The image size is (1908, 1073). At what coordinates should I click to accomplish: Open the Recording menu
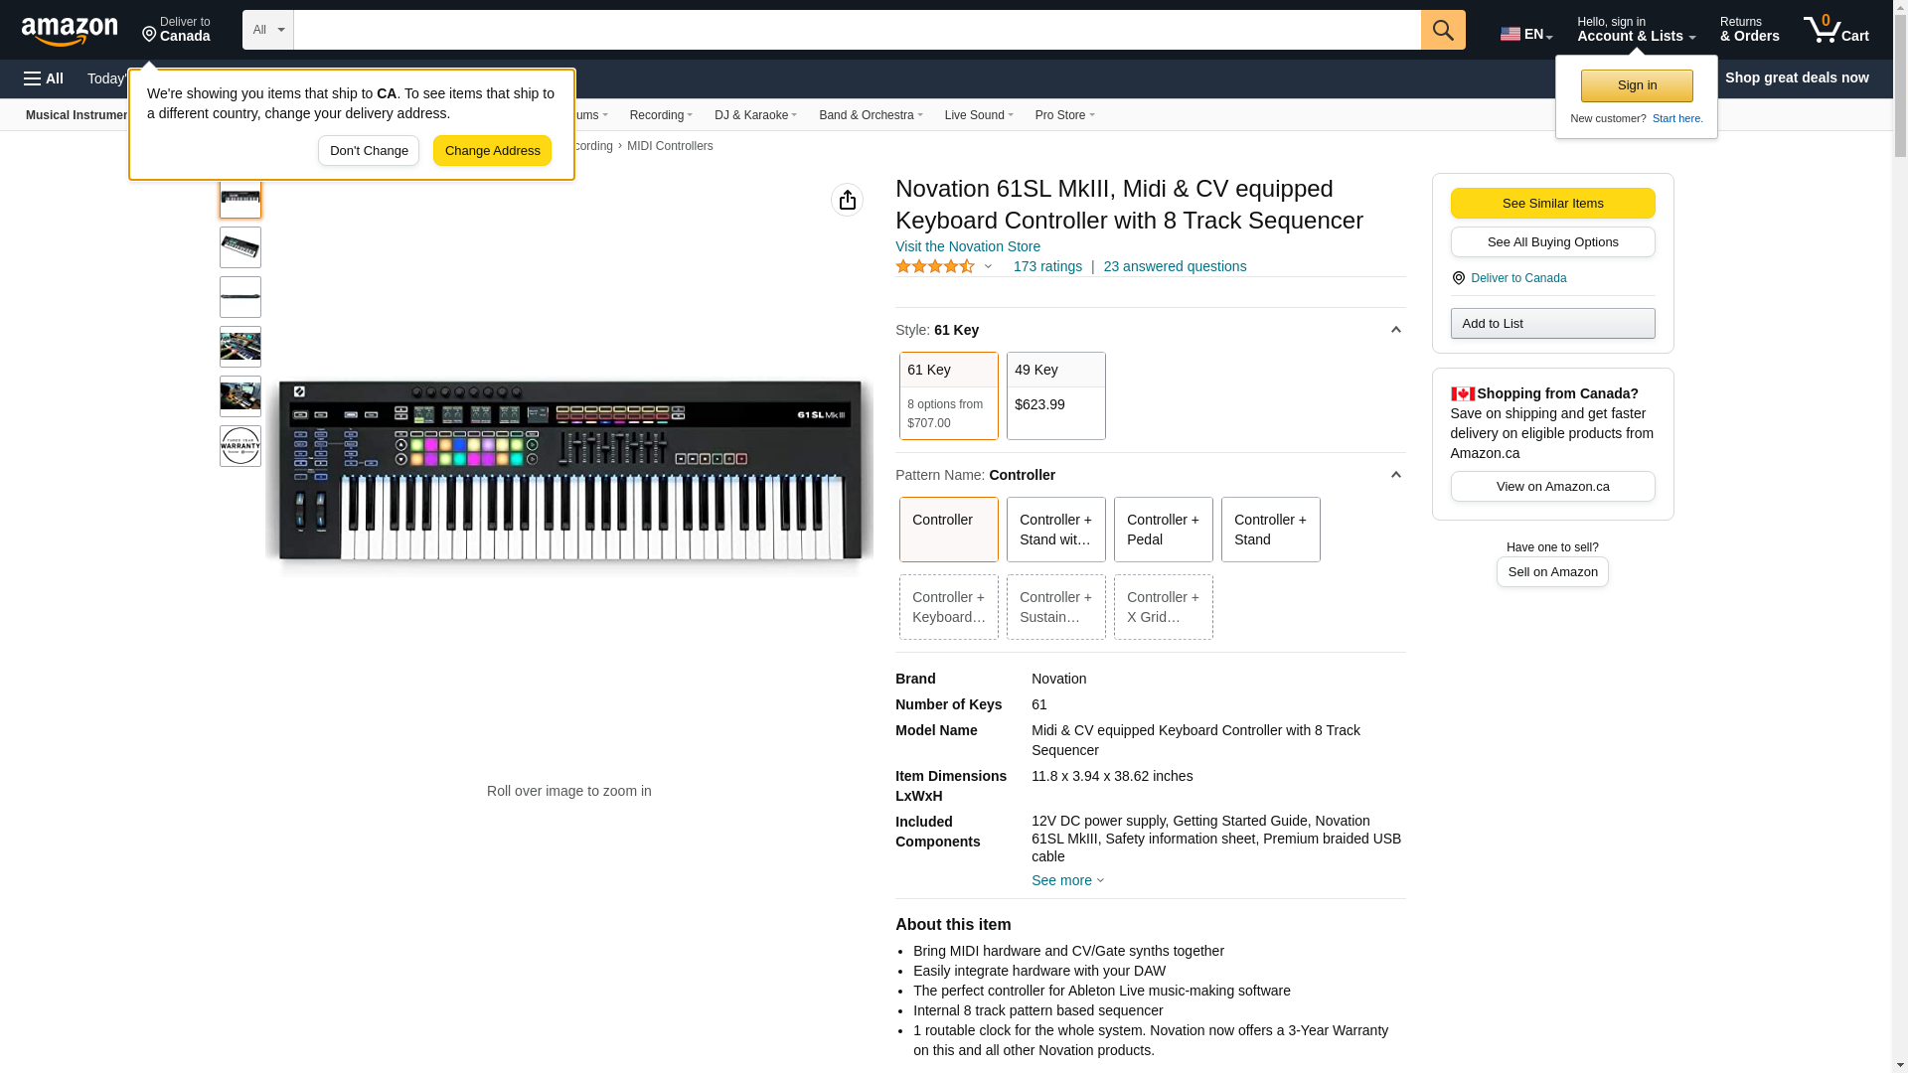point(661,115)
